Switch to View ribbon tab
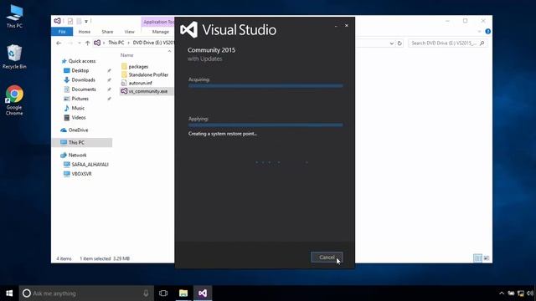536x301 pixels. 129,32
